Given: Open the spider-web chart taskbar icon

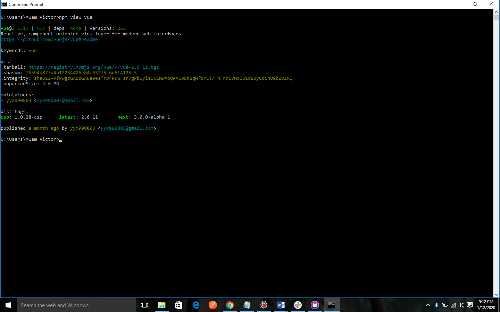Looking at the screenshot, I should [x=264, y=305].
